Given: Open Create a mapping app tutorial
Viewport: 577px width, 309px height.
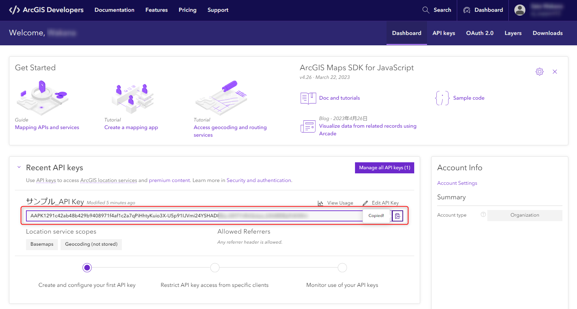Looking at the screenshot, I should pos(131,127).
